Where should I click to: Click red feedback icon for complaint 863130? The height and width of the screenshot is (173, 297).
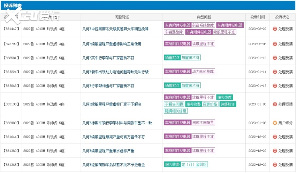275,104
